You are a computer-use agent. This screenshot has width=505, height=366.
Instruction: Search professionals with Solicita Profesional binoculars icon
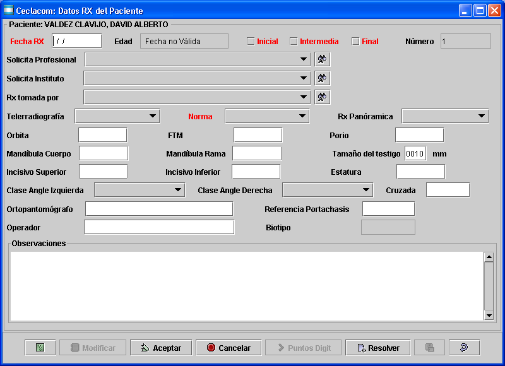(x=322, y=59)
